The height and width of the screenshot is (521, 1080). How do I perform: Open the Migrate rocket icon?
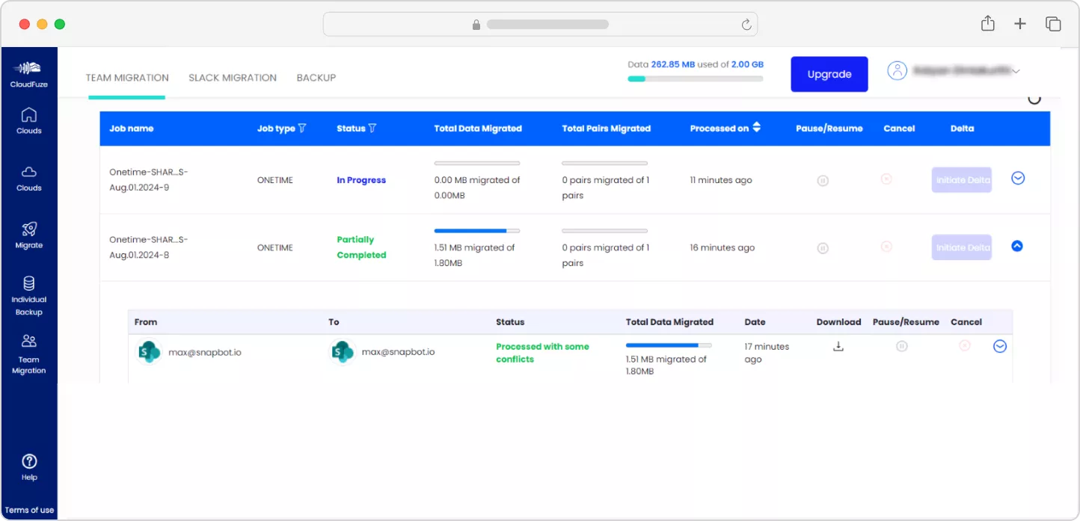[29, 229]
